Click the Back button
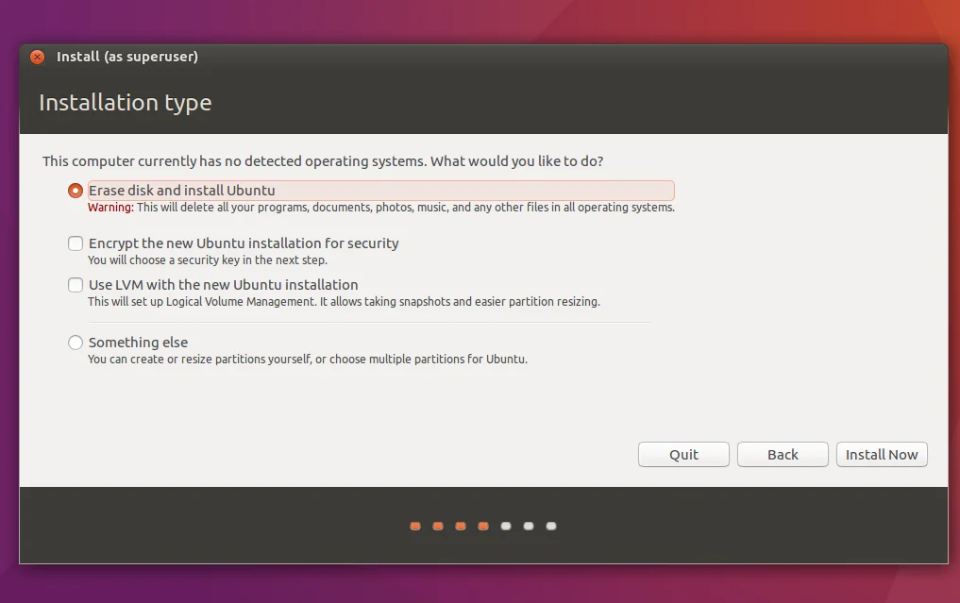This screenshot has height=603, width=960. (x=783, y=455)
